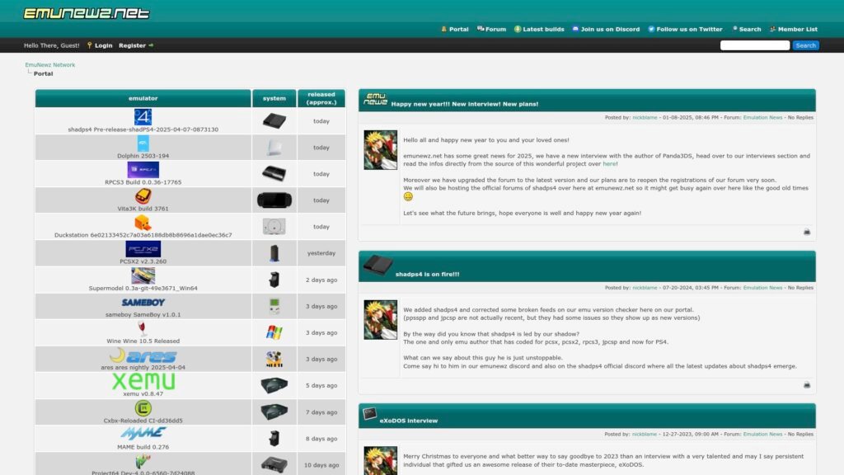Open the shadPS4 emulator icon
This screenshot has width=844, height=475.
click(x=143, y=117)
